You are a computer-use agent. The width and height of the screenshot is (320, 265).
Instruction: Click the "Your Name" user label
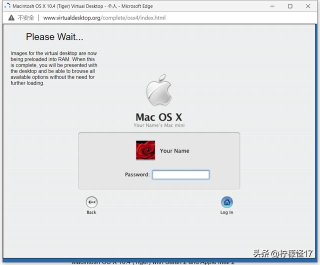[x=174, y=151]
